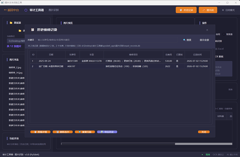
Task: Click the DB path text repair_records.db
Action: [109, 46]
